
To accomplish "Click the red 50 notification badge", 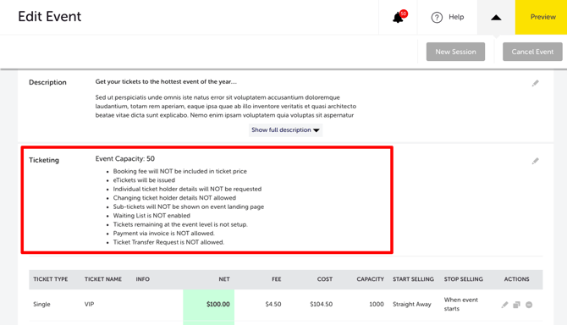I will (x=404, y=14).
